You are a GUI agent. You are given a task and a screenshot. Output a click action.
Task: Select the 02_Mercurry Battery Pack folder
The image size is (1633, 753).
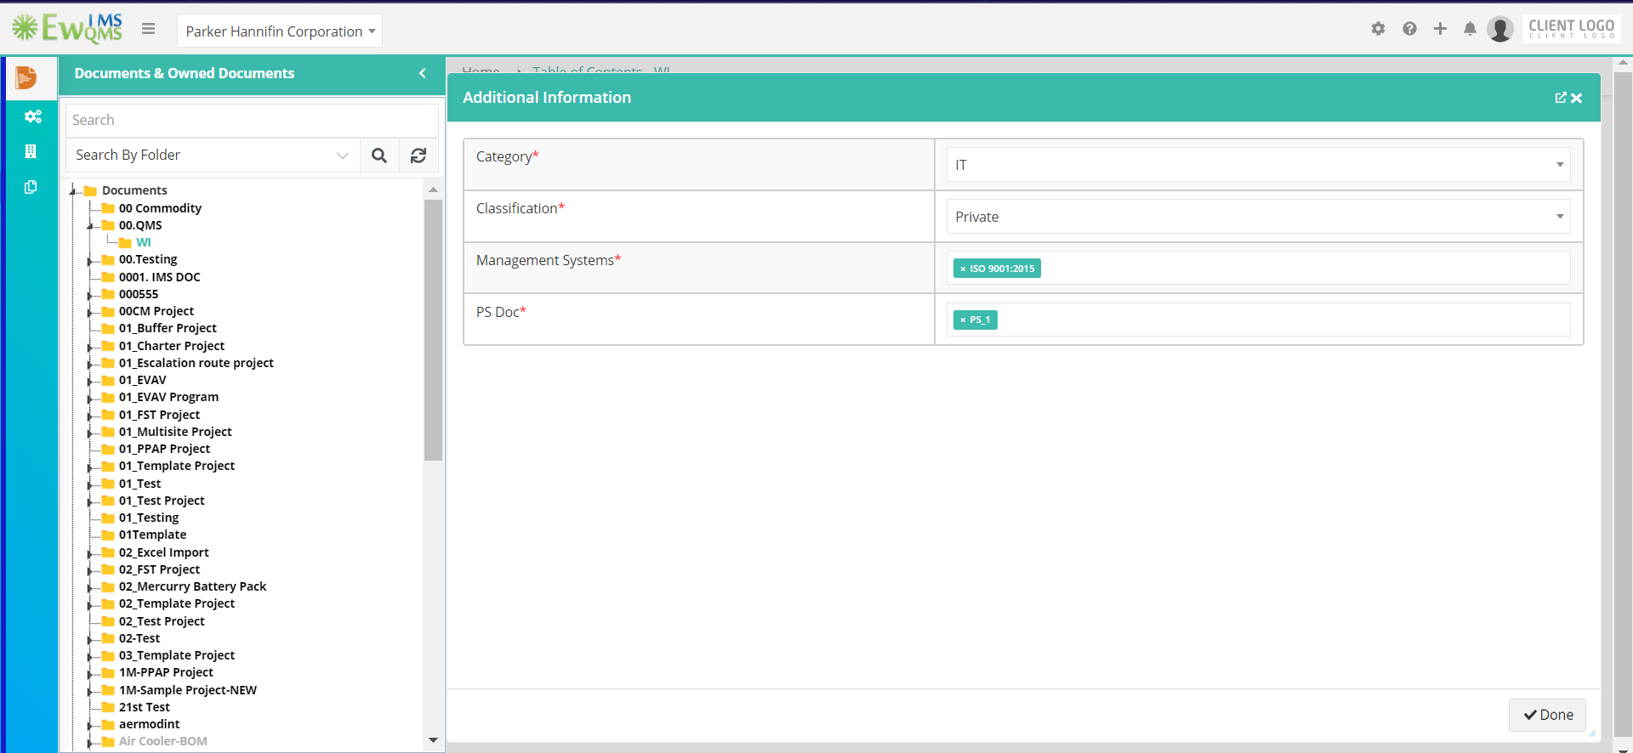(192, 586)
